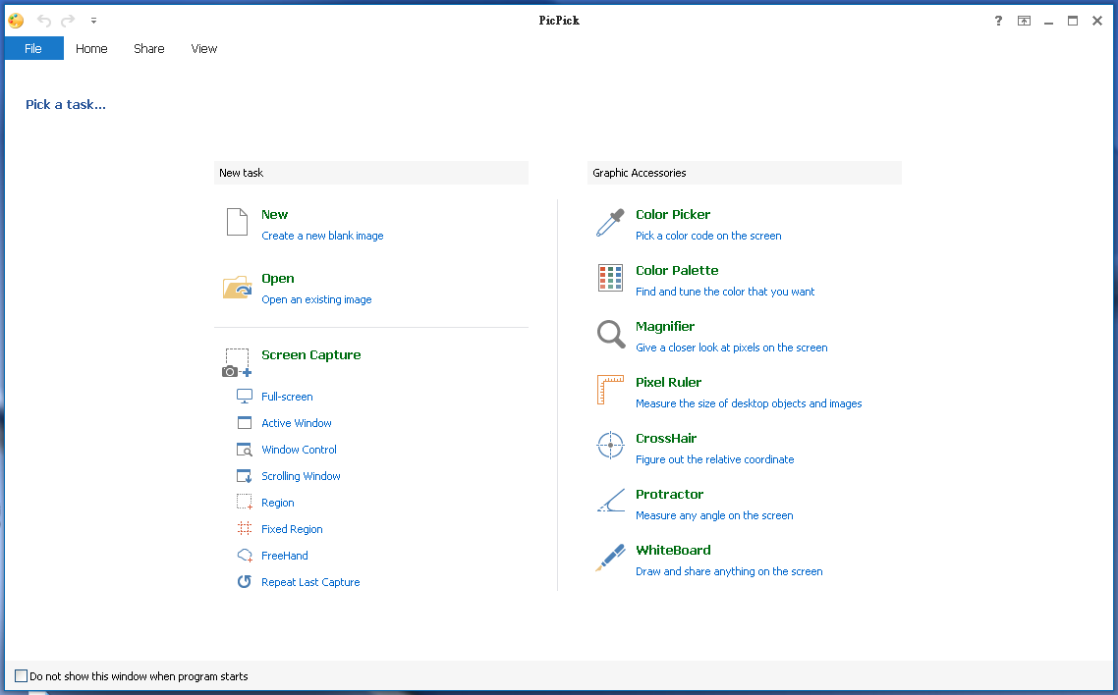Click the Screen Capture camera icon
This screenshot has width=1118, height=695.
point(237,362)
